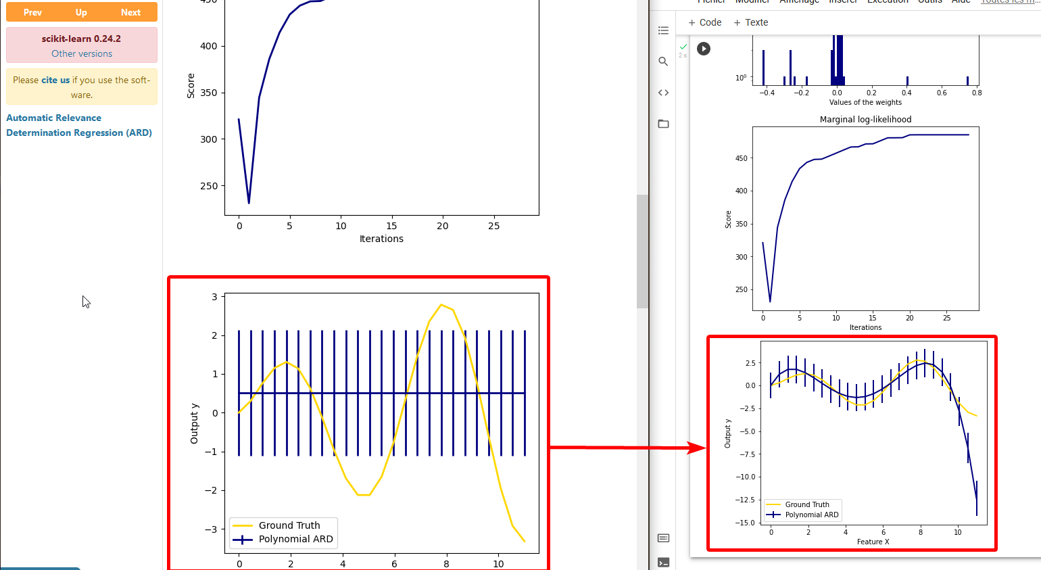
Task: Open the Colab search and replace panel
Action: [663, 62]
